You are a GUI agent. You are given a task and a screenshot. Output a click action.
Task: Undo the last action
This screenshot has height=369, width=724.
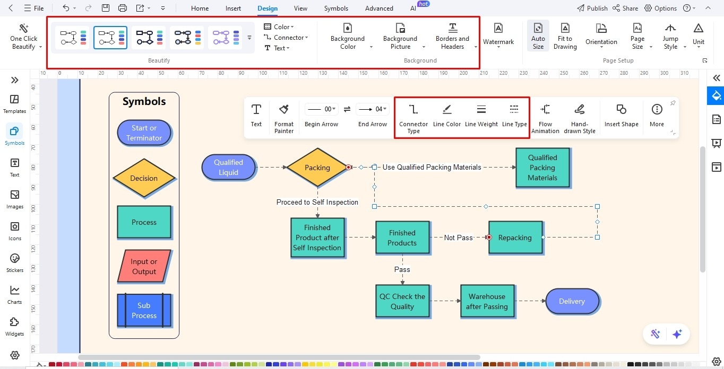tap(66, 8)
